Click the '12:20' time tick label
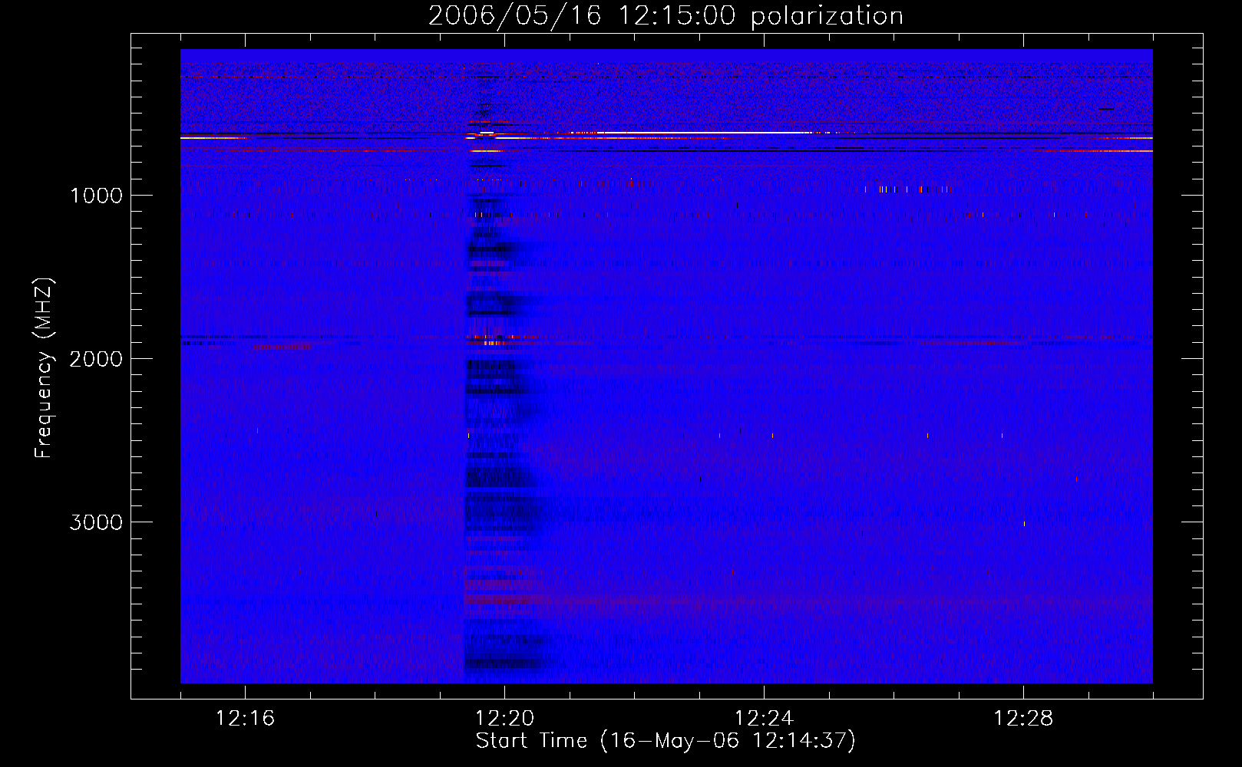 (x=504, y=719)
